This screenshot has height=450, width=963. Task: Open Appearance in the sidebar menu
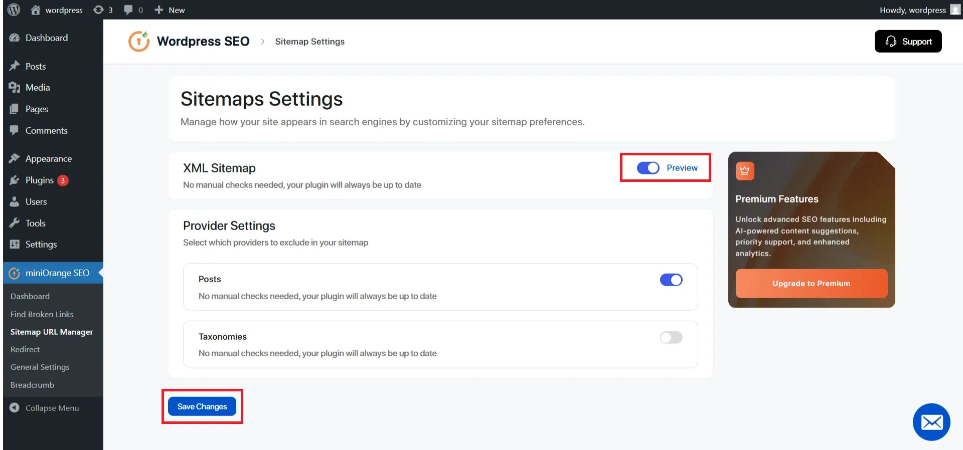49,159
